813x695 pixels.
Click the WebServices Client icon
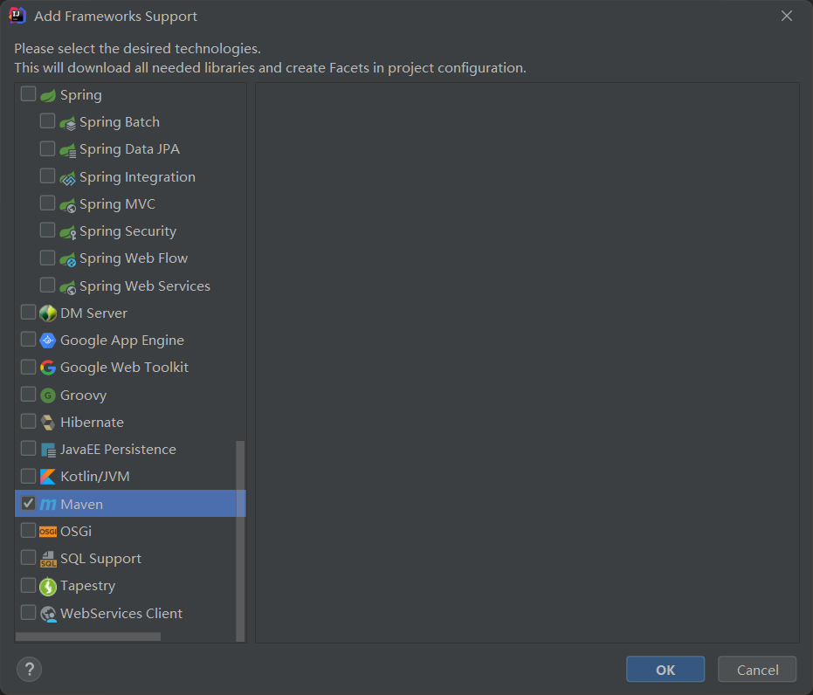click(48, 614)
